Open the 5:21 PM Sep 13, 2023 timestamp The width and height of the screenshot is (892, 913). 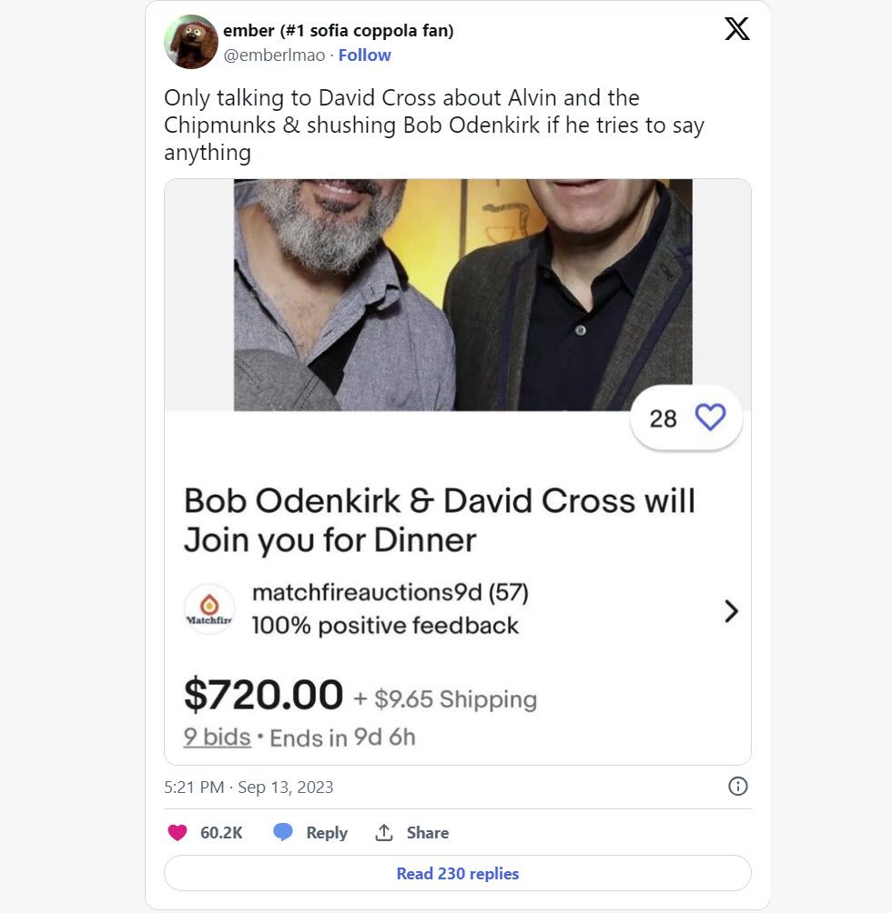click(248, 788)
